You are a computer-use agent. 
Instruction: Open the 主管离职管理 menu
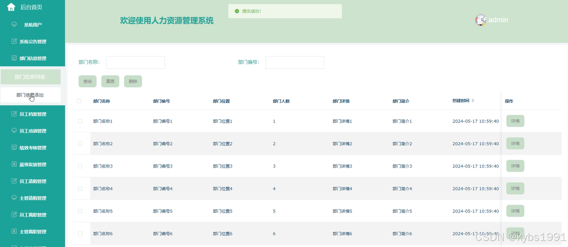[32, 231]
